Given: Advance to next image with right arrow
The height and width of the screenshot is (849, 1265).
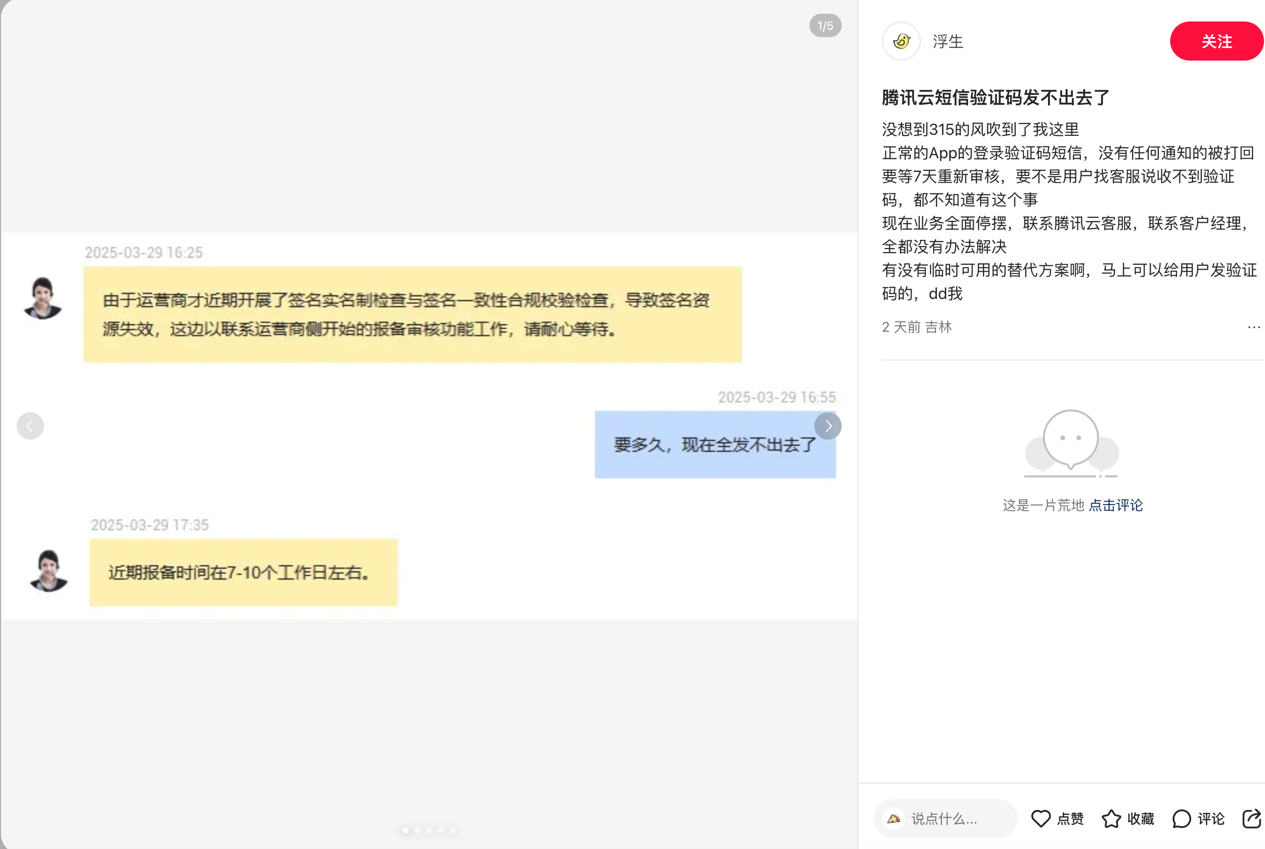Looking at the screenshot, I should tap(827, 426).
